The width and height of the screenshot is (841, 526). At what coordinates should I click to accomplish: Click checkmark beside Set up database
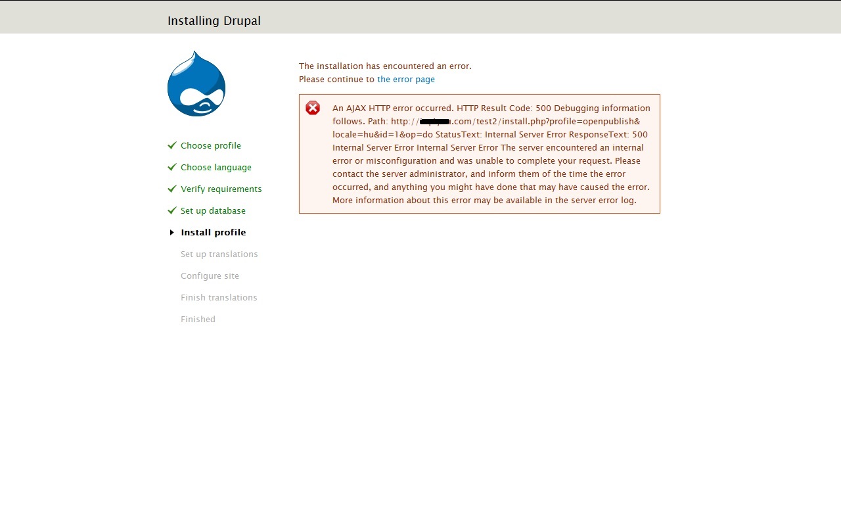click(172, 210)
